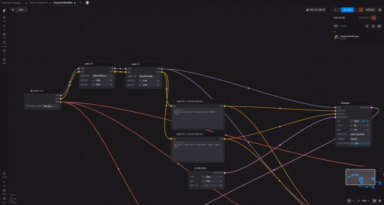Image resolution: width=384 pixels, height=205 pixels.
Task: Toggle the seed control switch in KSampler
Action: point(363,121)
